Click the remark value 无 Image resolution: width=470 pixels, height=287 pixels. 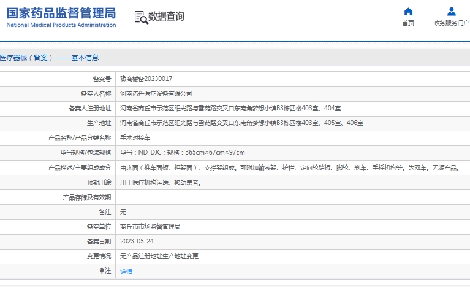pos(123,212)
